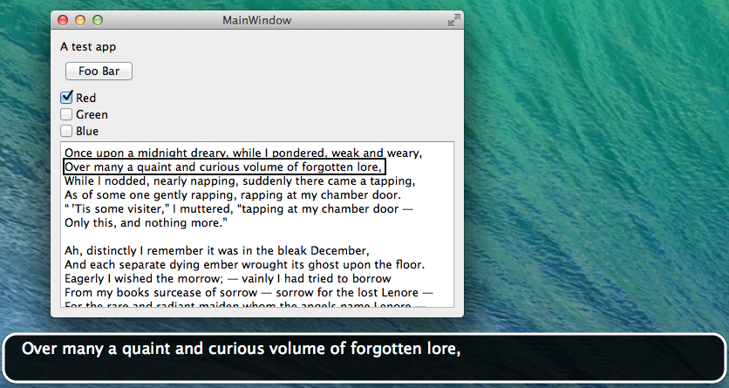
Task: Click the "Ah, distinctly I remember" line
Action: tap(217, 250)
